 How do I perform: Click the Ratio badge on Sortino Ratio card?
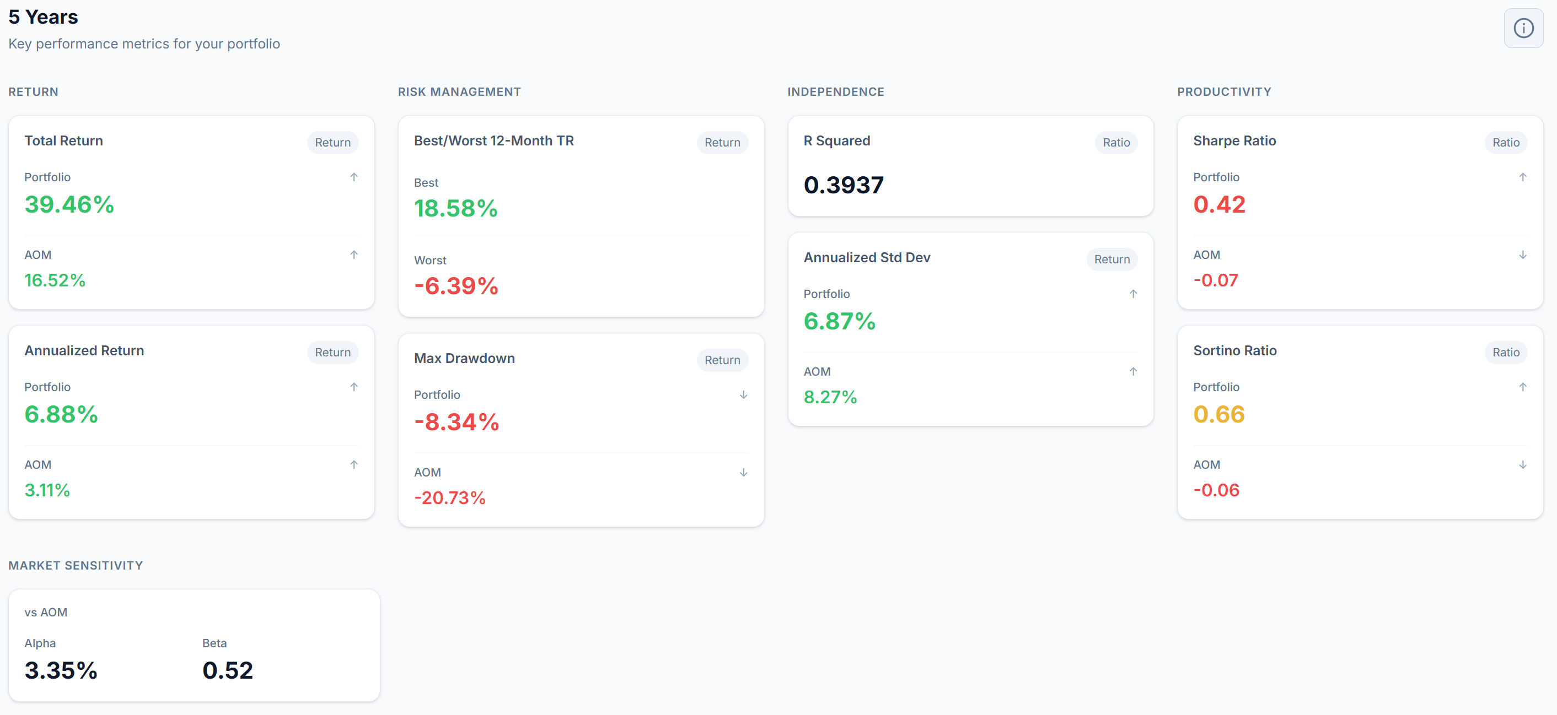[x=1505, y=352]
